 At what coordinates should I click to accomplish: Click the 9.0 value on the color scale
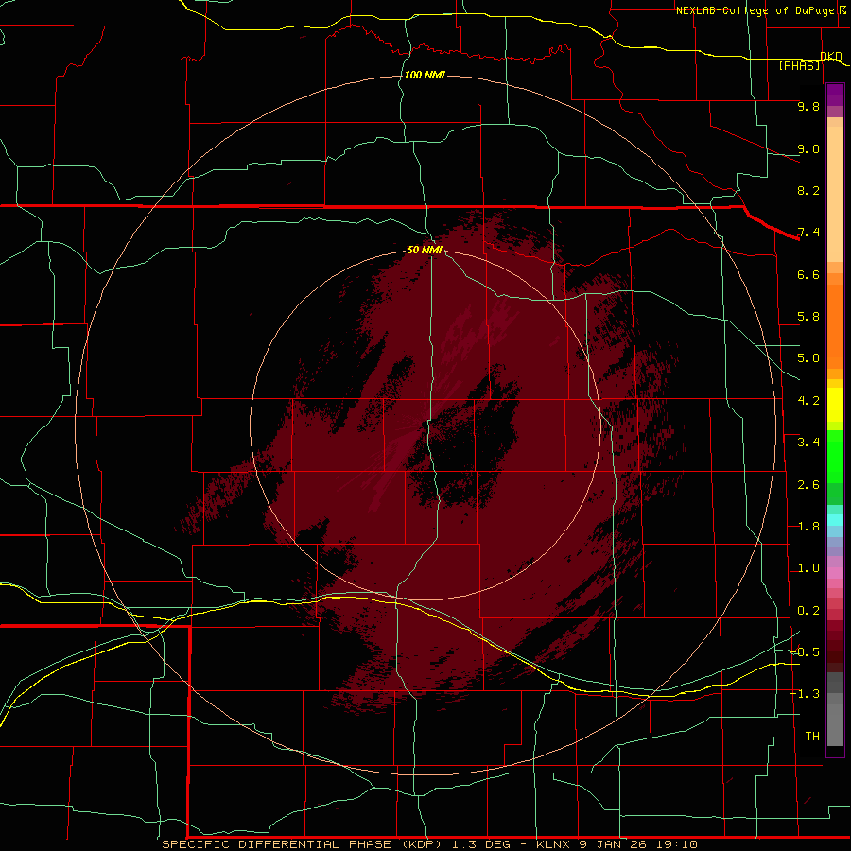tap(808, 148)
